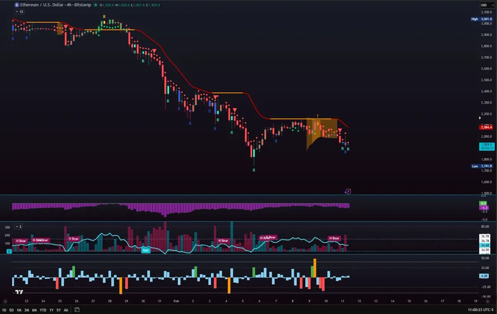
Task: Select the YTD time range
Action: [x=42, y=310]
